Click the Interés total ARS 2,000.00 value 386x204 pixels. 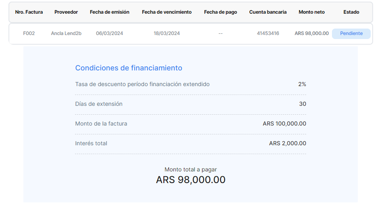pos(288,143)
